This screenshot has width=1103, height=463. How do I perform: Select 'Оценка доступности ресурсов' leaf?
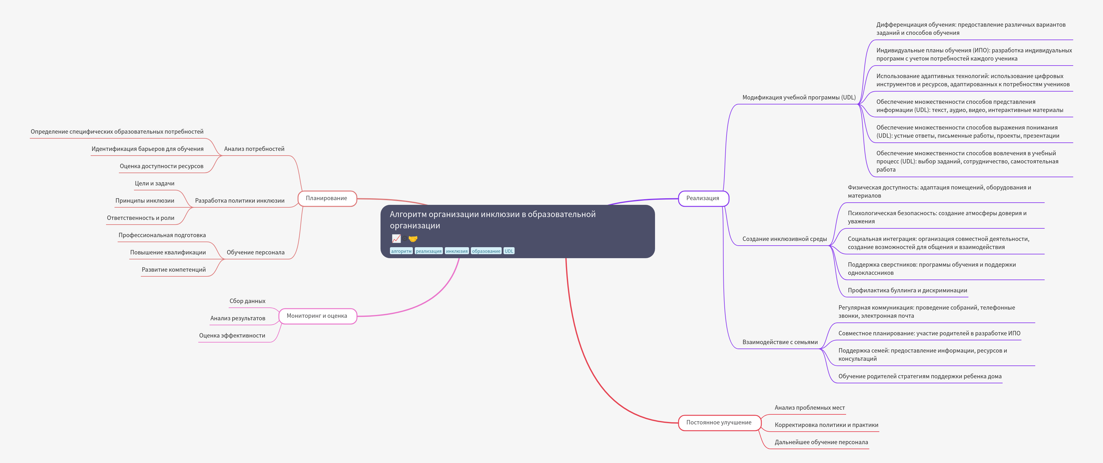click(x=162, y=166)
